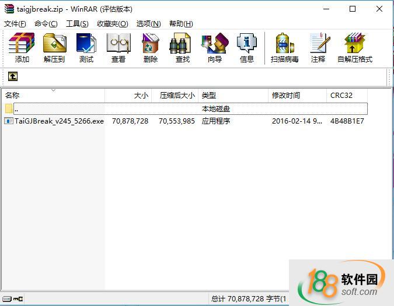Open the 选项(N) menu
Viewport: 394px width, 306px height.
[x=148, y=23]
